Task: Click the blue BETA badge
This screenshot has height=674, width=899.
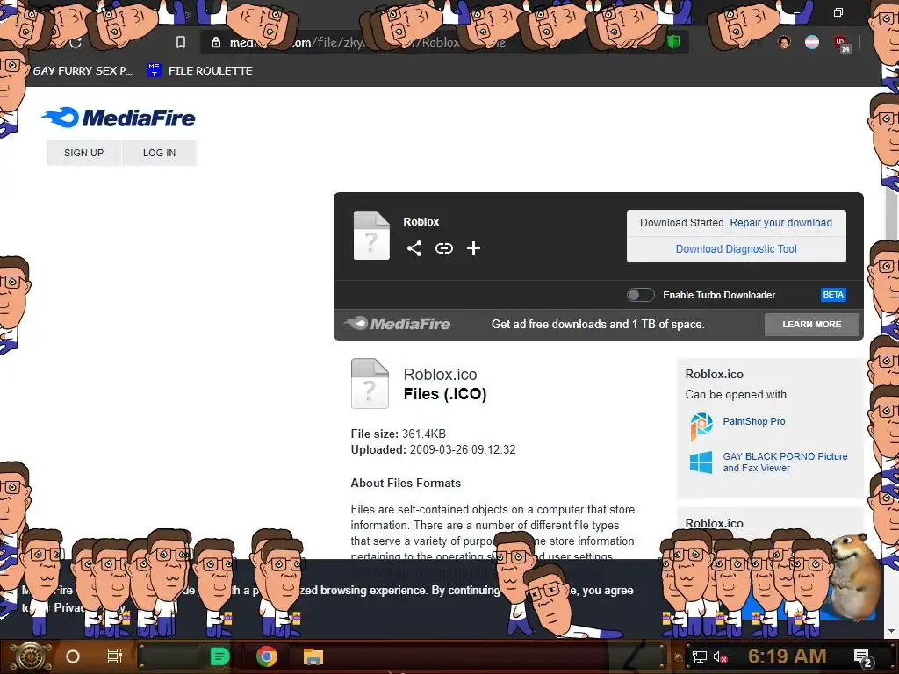Action: 833,295
